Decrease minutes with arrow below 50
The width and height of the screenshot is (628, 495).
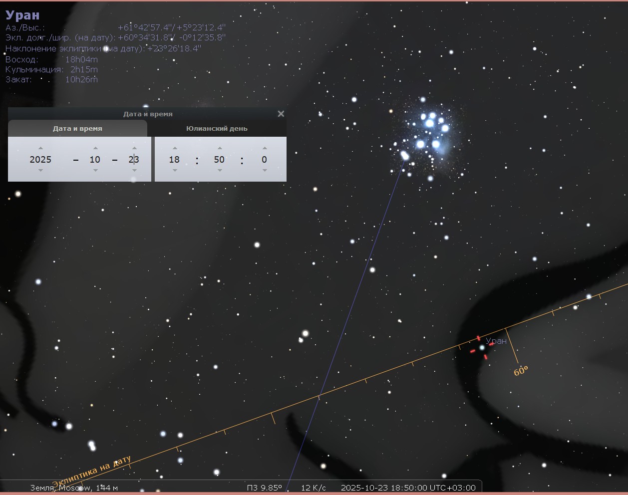point(220,170)
